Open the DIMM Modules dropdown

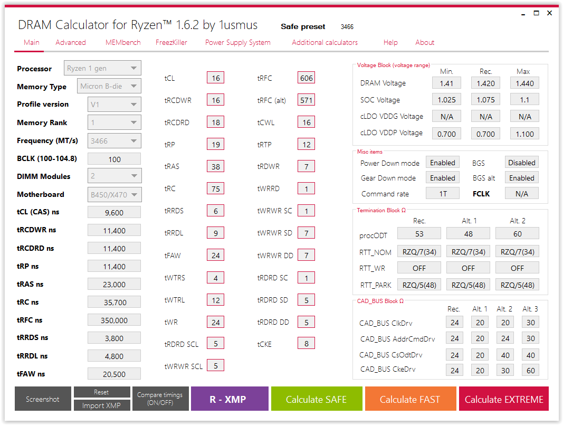coord(114,176)
